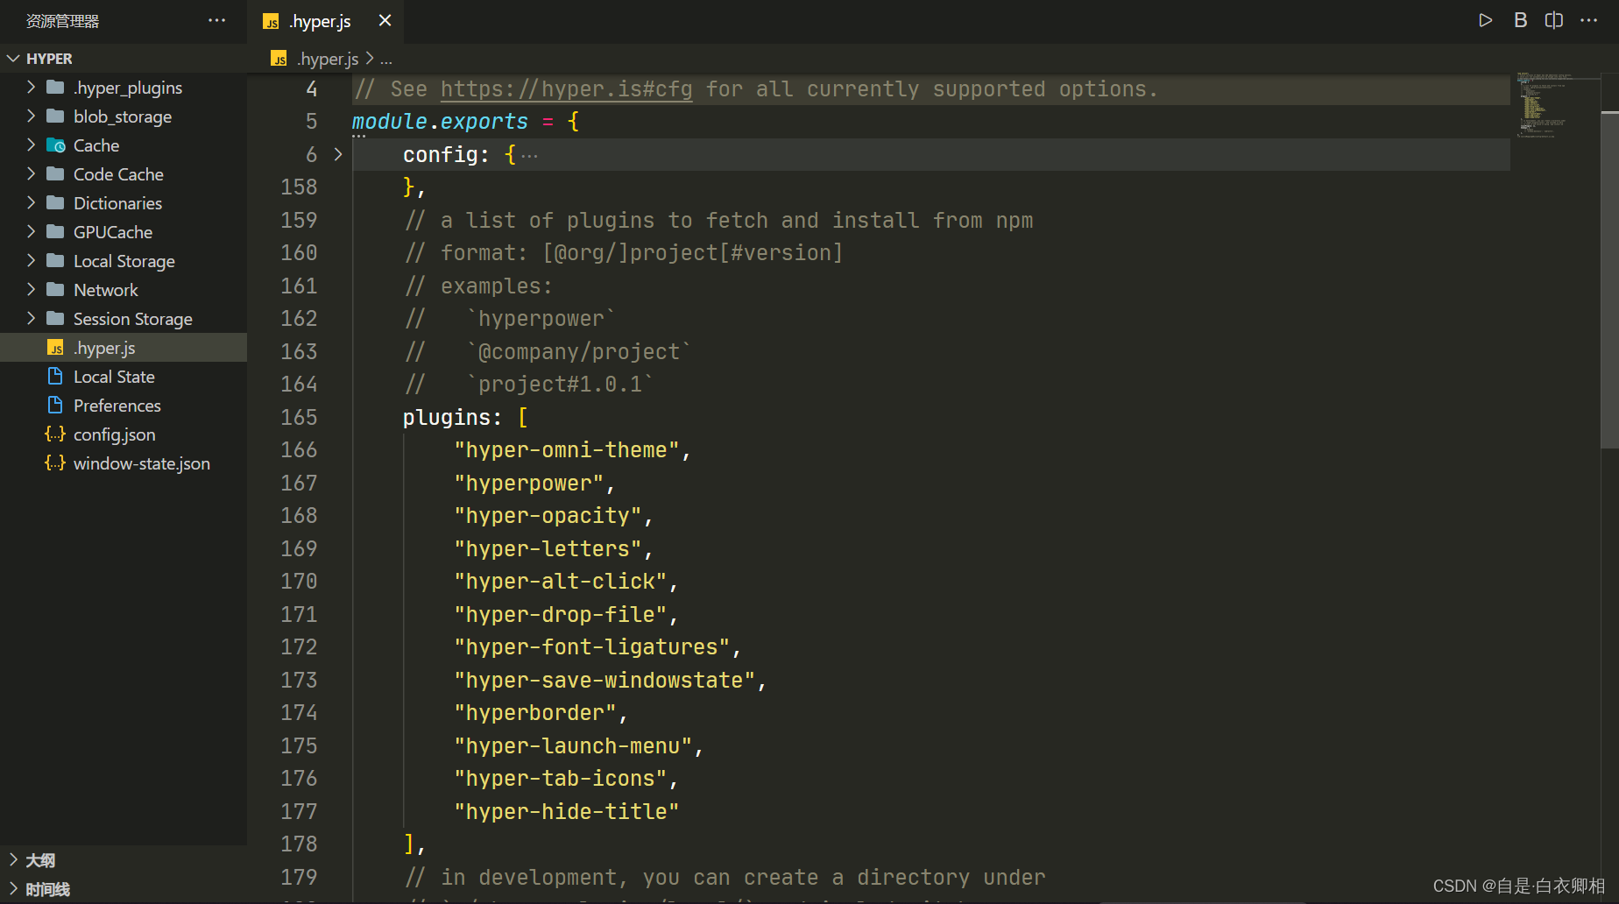Viewport: 1619px width, 904px height.
Task: Close the .hyper.js editor tab
Action: pyautogui.click(x=385, y=20)
